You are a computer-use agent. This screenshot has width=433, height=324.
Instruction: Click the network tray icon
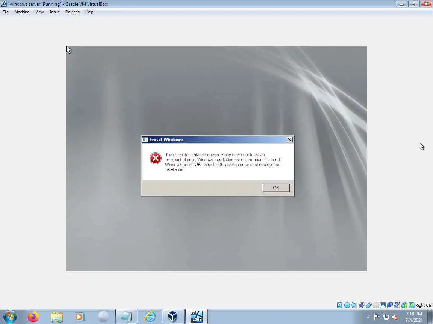coord(386,317)
